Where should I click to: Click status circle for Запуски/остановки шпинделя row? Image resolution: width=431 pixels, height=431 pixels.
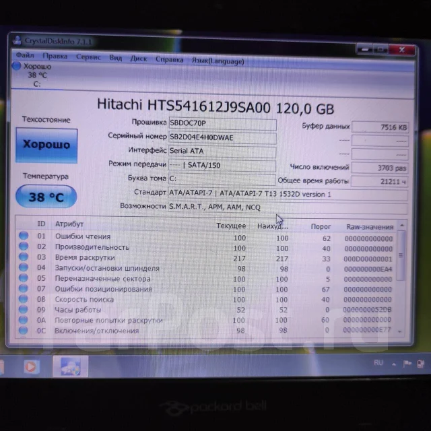24,267
